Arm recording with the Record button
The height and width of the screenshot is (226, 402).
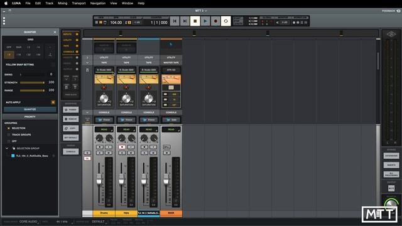click(x=215, y=21)
